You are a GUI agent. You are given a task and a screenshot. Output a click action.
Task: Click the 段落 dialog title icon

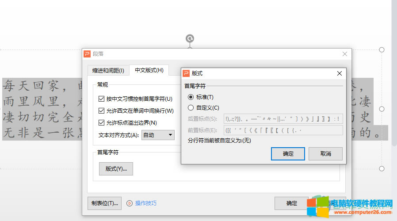click(87, 54)
